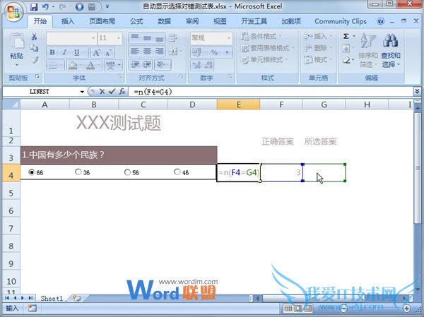Click the zoom out minus button
This screenshot has height=317, width=424.
tap(343, 308)
